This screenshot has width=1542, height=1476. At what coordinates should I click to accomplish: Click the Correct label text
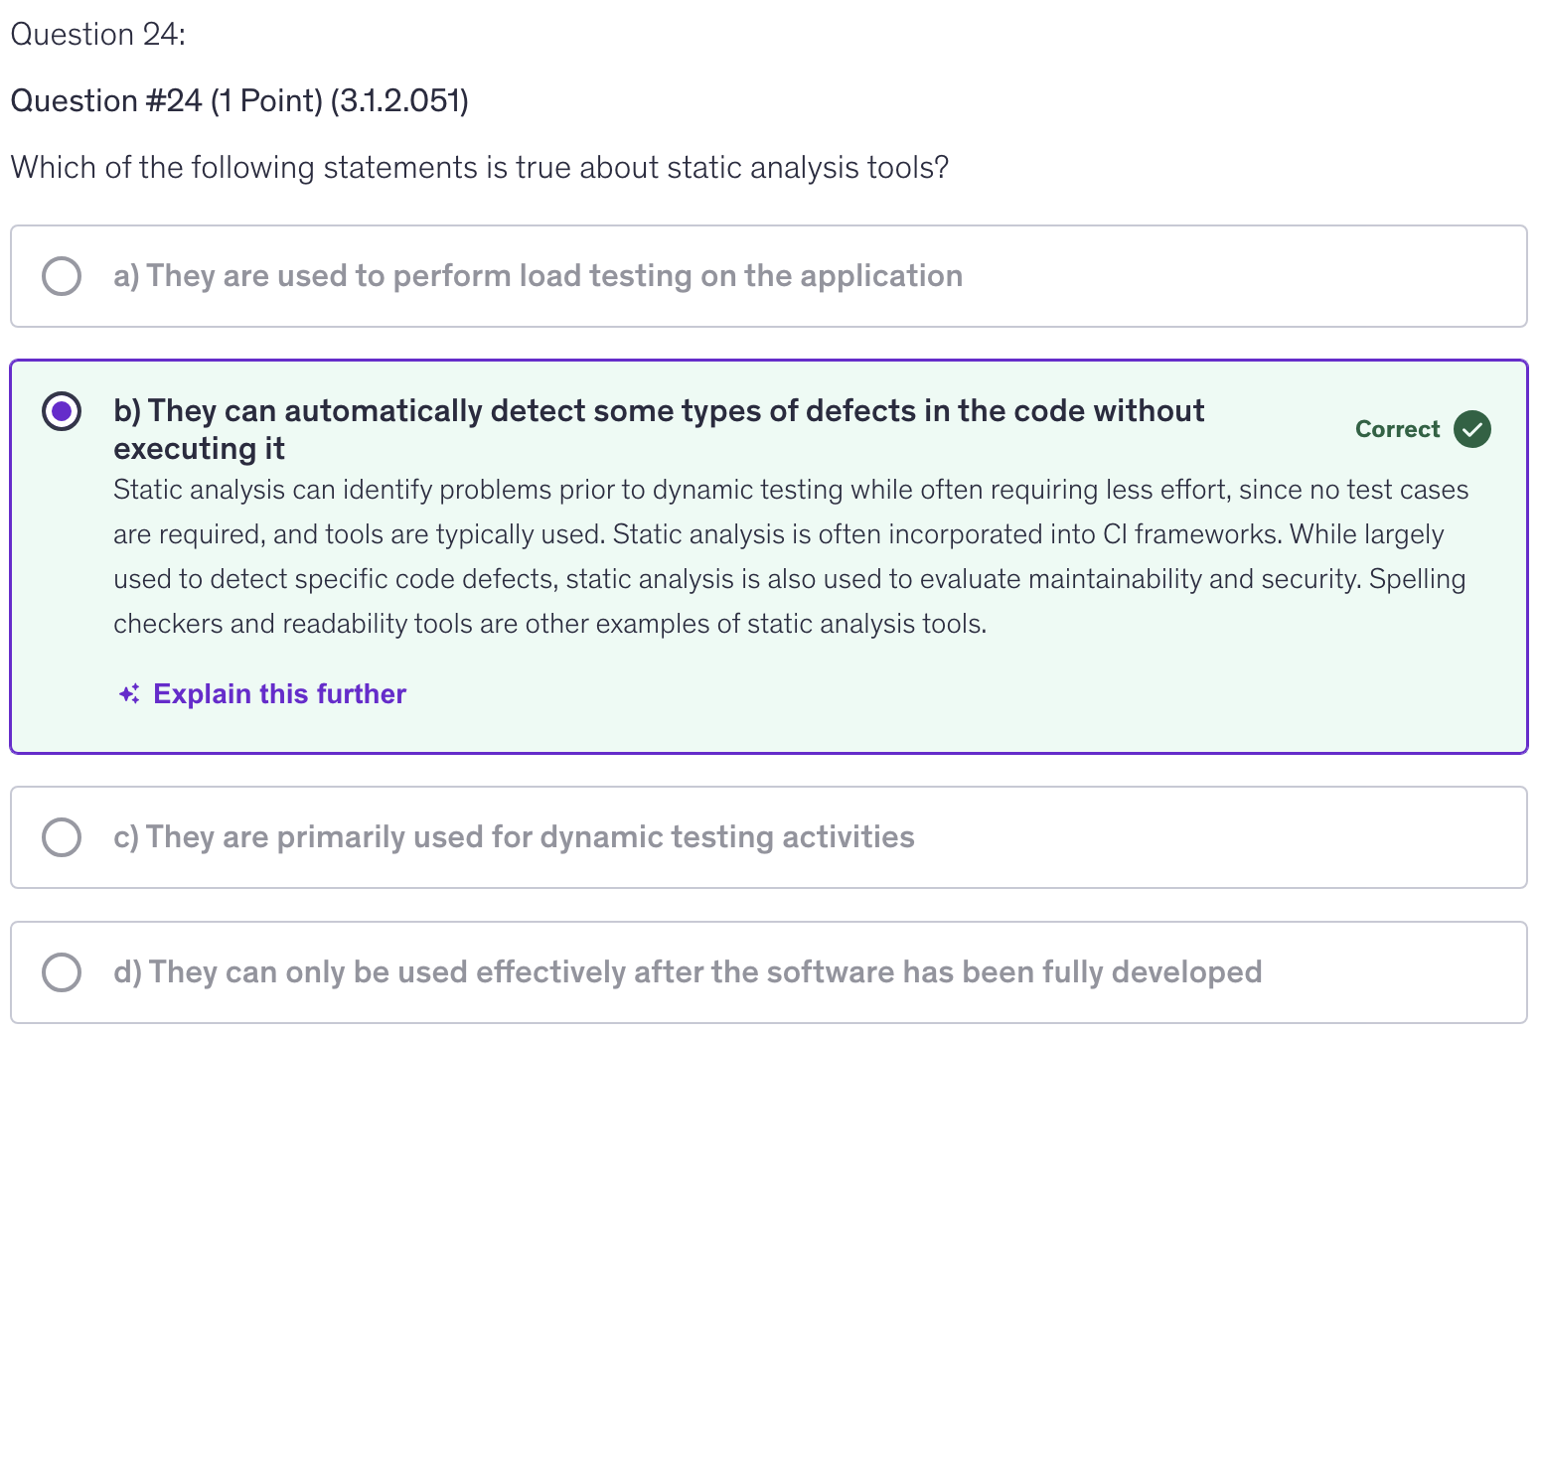(x=1397, y=429)
